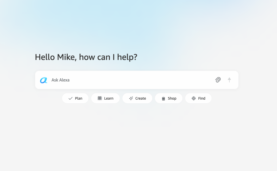Click the compass icon on the Find pill
The width and height of the screenshot is (277, 171).
pos(193,98)
